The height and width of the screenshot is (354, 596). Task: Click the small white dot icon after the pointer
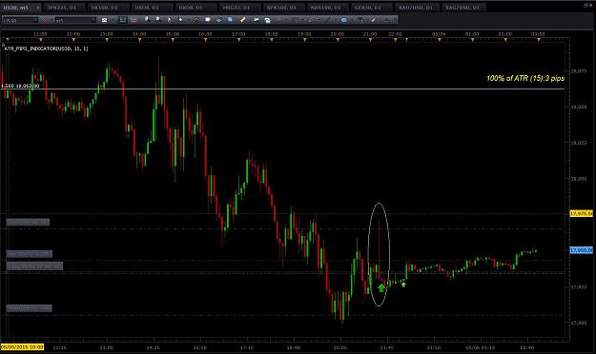[x=180, y=20]
